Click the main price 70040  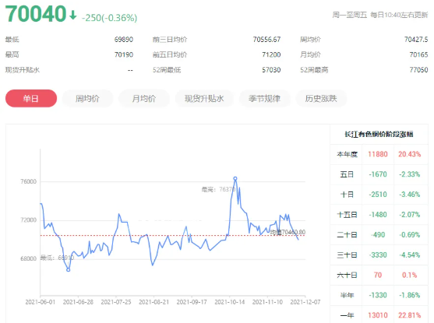click(36, 14)
